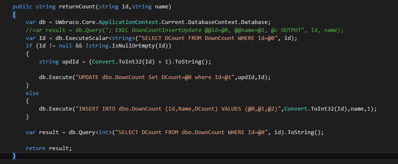The width and height of the screenshot is (398, 164).
Task: Click 'result' in the return statement
Action: click(59, 148)
